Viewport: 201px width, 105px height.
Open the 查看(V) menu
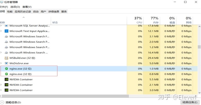(x=27, y=7)
